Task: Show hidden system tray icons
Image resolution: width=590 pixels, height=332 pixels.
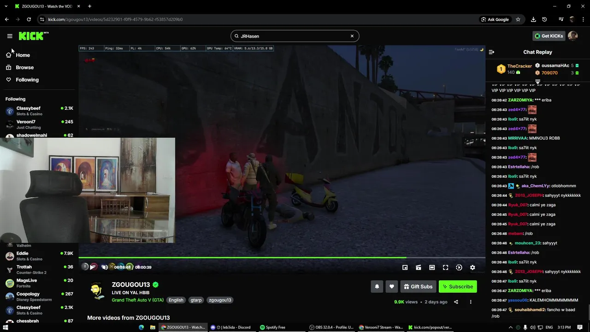Action: tap(510, 327)
